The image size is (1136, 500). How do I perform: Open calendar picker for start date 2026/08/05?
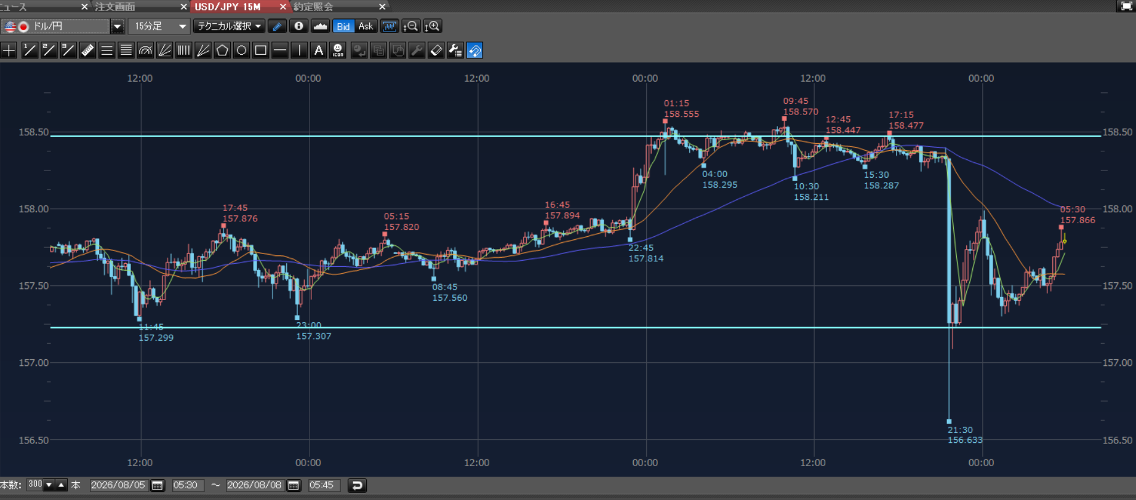click(158, 485)
